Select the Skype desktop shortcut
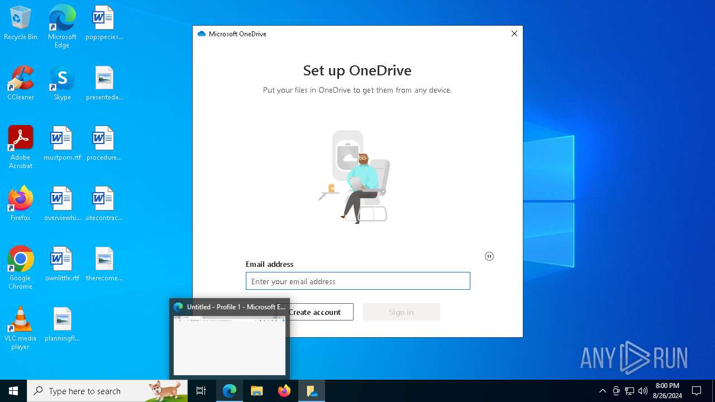715x402 pixels. pyautogui.click(x=62, y=84)
